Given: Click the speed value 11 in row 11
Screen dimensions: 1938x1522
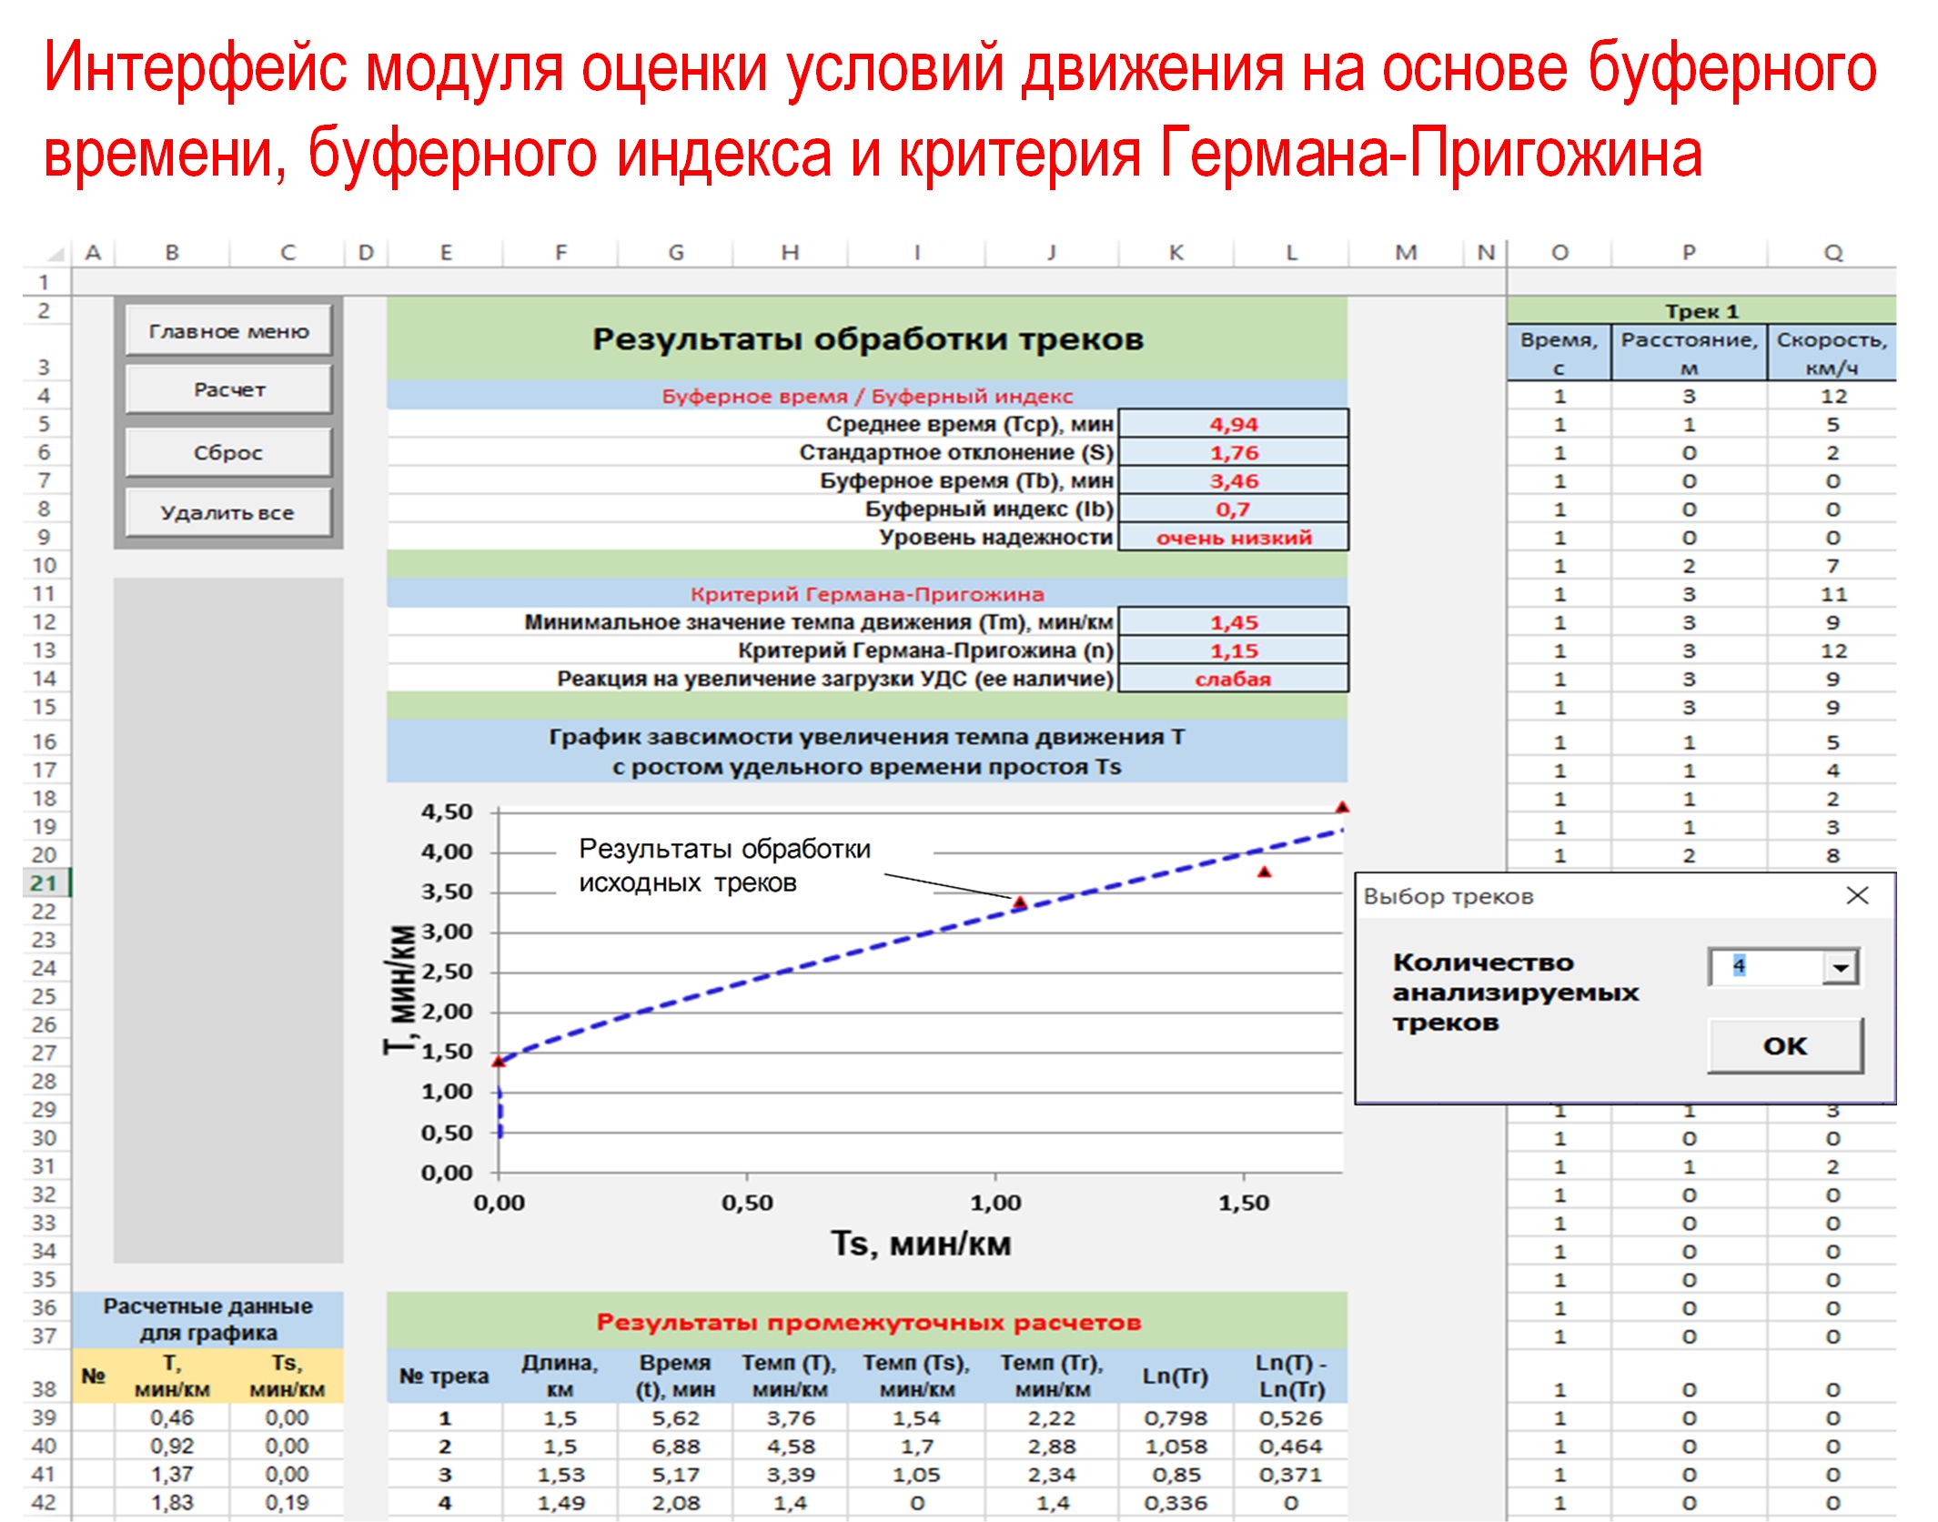Looking at the screenshot, I should pyautogui.click(x=1832, y=594).
